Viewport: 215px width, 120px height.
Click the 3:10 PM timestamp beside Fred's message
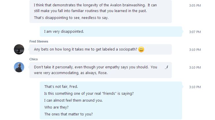195,50
